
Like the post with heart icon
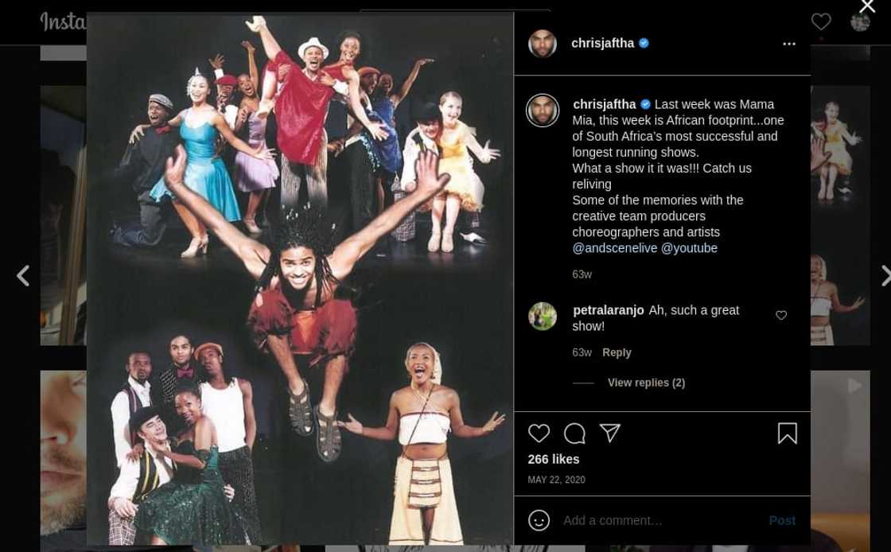click(539, 433)
